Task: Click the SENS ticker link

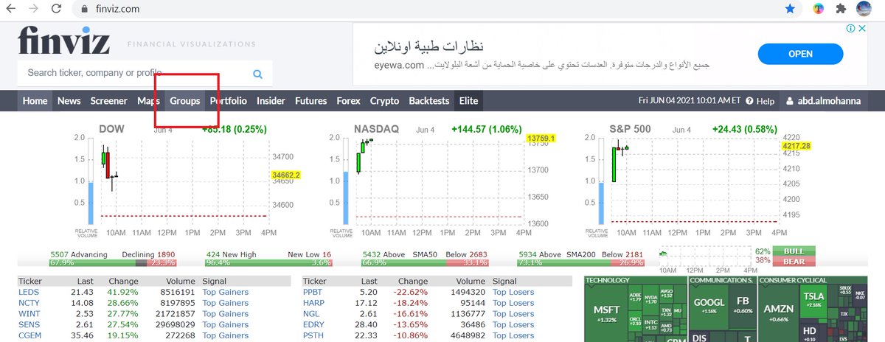Action: [x=29, y=325]
